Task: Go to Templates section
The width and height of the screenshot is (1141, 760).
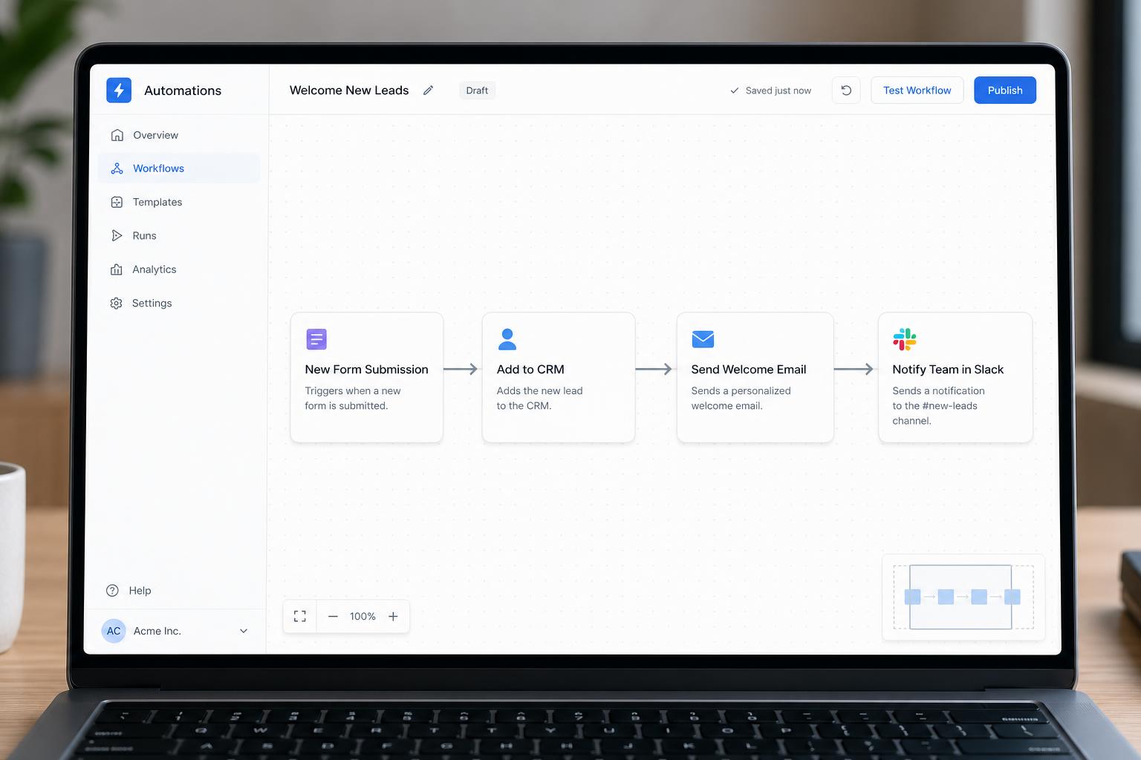Action: tap(179, 202)
